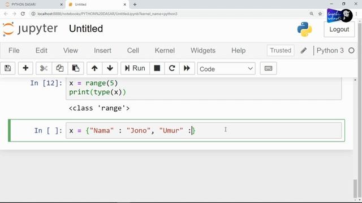
Task: Go back in browser history
Action: click(6, 14)
